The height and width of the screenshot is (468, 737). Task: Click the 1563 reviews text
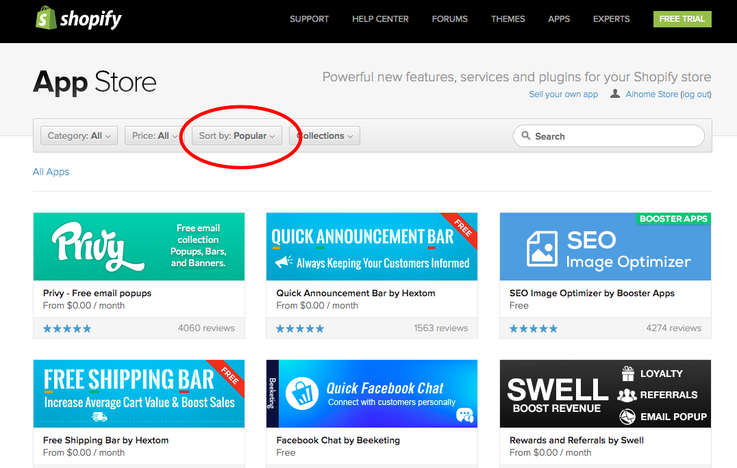[441, 328]
